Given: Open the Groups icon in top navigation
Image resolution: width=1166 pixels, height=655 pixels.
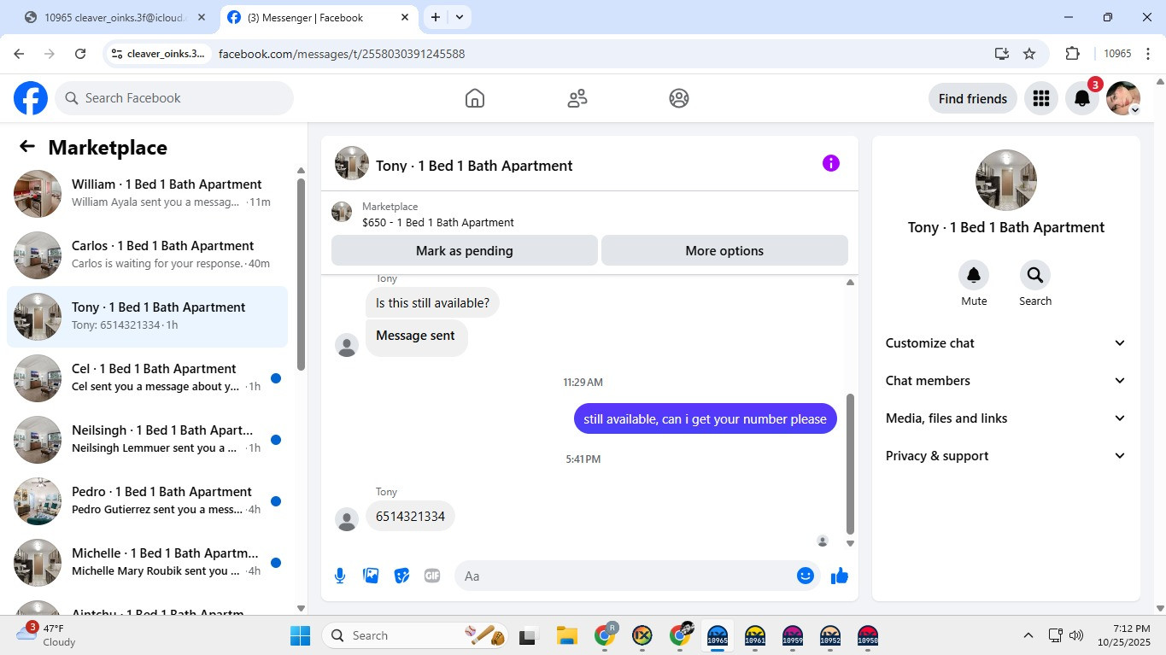Looking at the screenshot, I should coord(679,98).
